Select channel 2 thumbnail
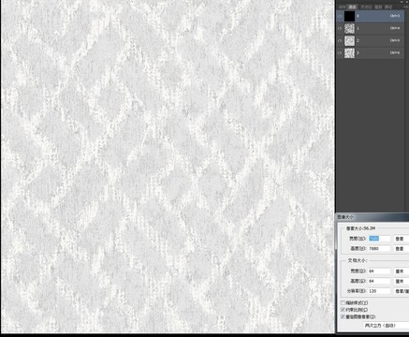 (x=349, y=40)
